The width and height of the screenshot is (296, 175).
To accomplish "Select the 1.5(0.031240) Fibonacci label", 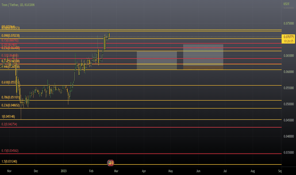I will point(9,161).
